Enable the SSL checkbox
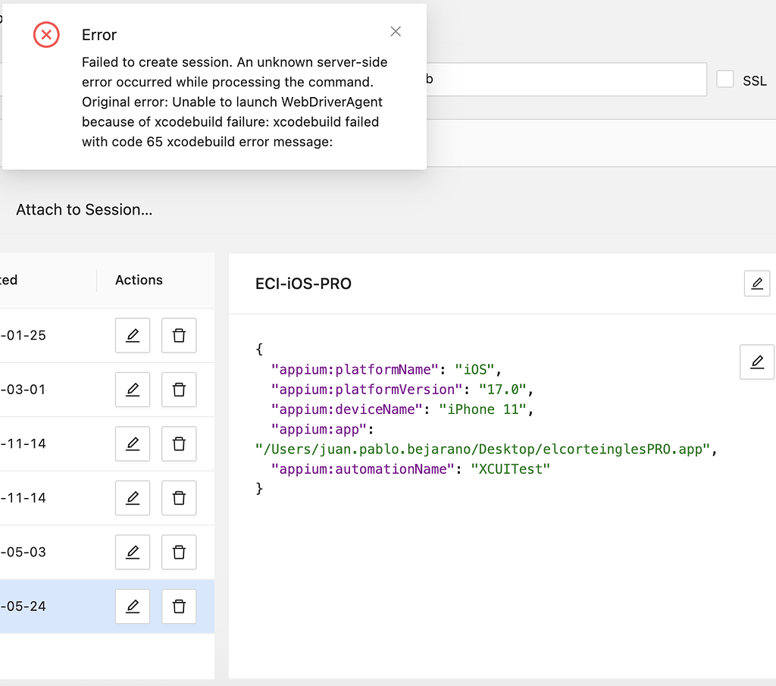The height and width of the screenshot is (686, 776). click(x=725, y=79)
